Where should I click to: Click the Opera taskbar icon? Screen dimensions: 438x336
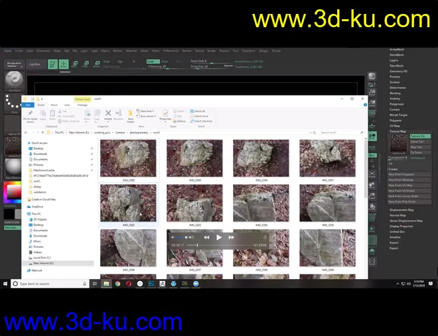tap(129, 284)
